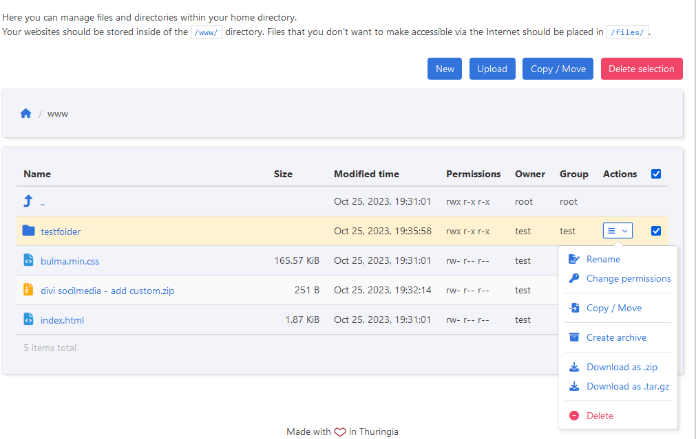The width and height of the screenshot is (696, 439).
Task: Click the testfolder folder icon
Action: (x=28, y=231)
